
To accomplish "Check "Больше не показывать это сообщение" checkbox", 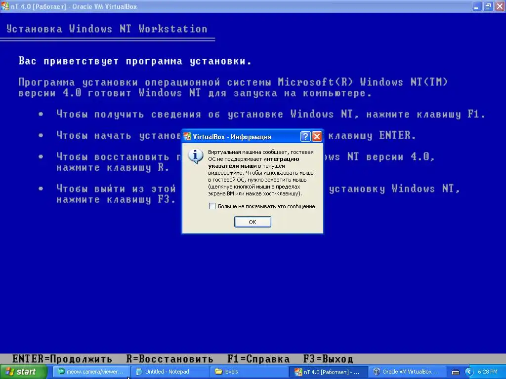I will pos(212,206).
